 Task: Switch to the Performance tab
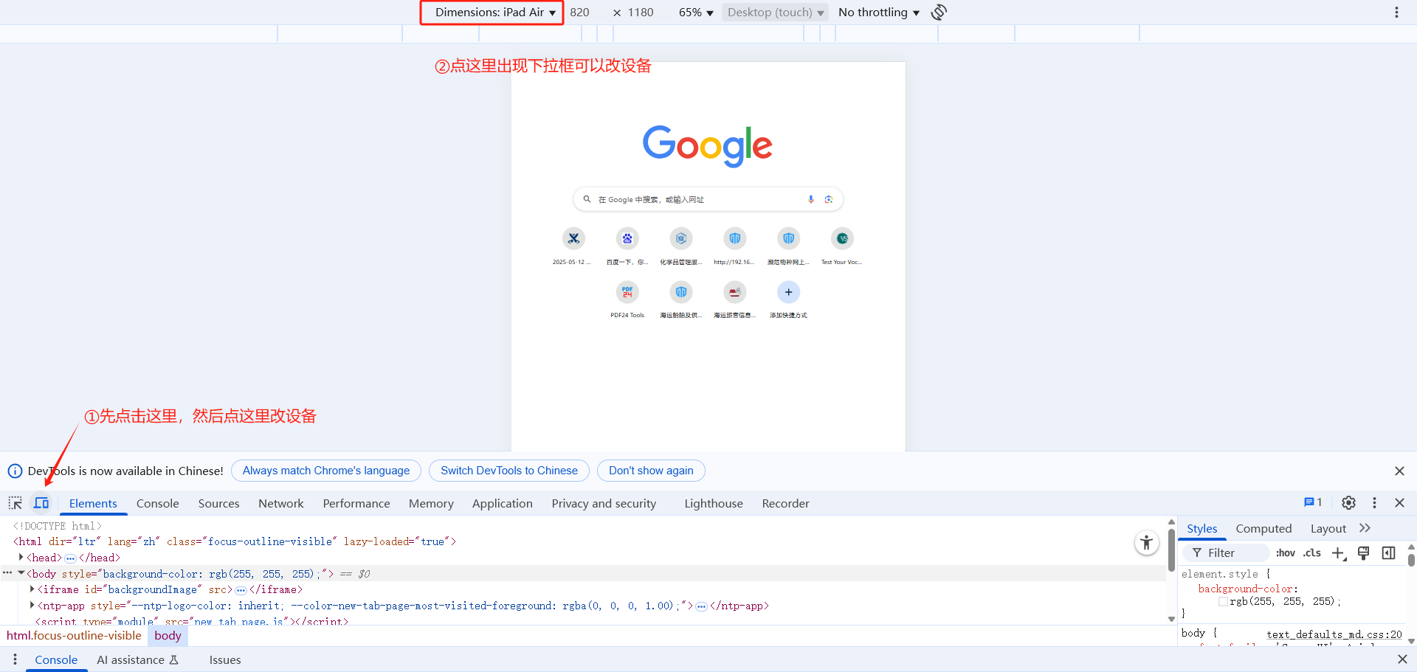[x=356, y=503]
